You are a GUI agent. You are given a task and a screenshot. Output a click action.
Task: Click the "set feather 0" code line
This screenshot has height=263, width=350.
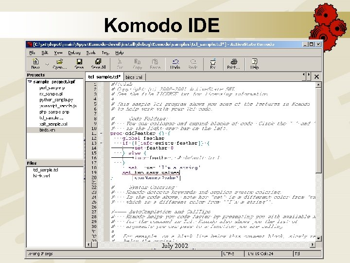[153, 148]
